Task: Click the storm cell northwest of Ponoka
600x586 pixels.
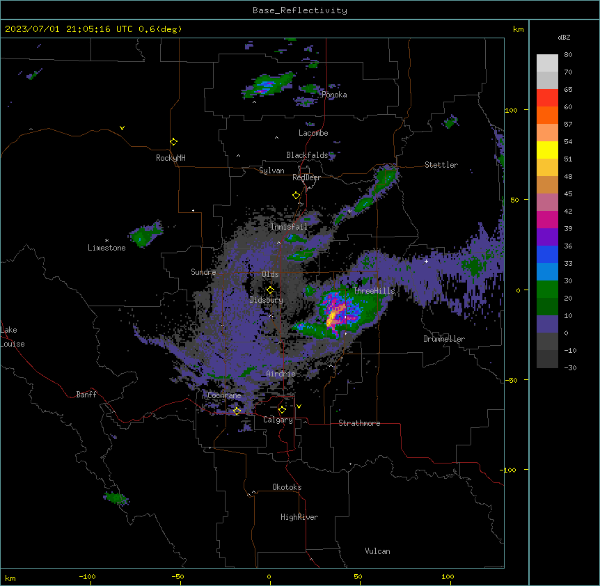Action: 269,85
